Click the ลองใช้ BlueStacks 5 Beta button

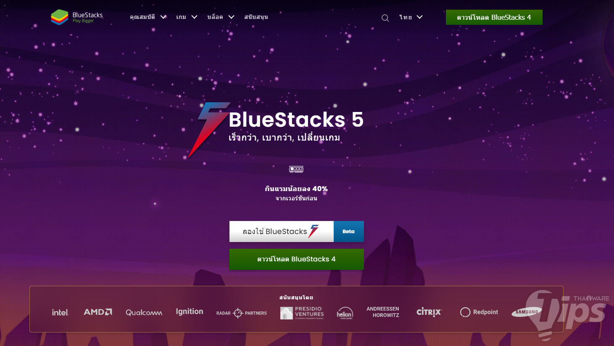[x=297, y=232]
